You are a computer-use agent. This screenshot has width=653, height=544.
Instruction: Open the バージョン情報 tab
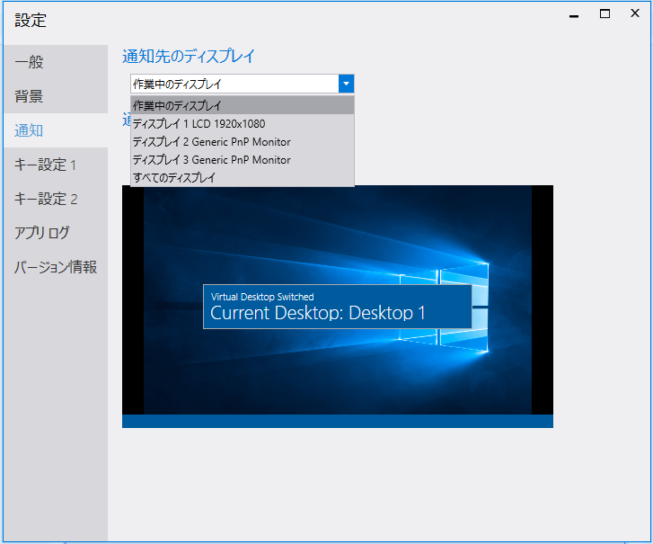click(x=56, y=267)
